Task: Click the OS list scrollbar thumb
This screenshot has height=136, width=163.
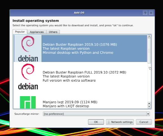Action: [149, 51]
